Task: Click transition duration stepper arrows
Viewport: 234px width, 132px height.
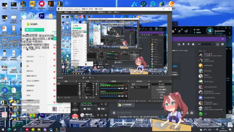Action: (x=149, y=87)
